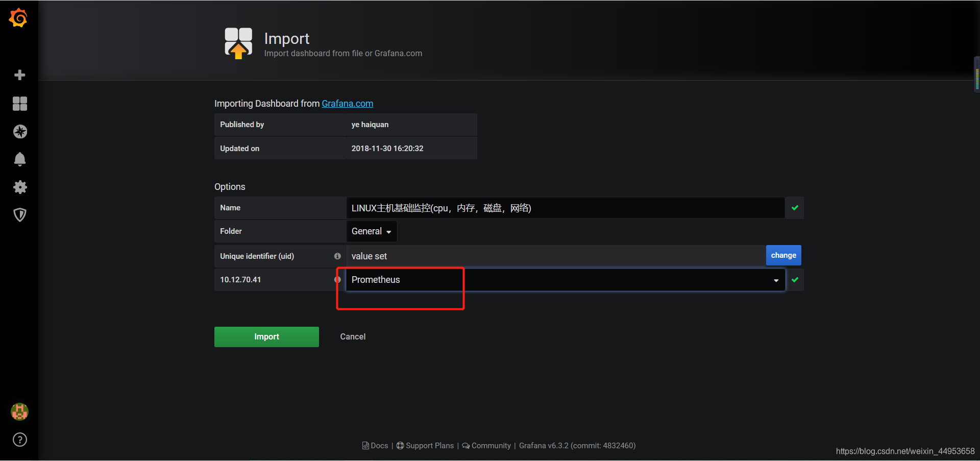Click the '2018-11-30 16:20:32' date value
The width and height of the screenshot is (980, 461).
pyautogui.click(x=387, y=149)
